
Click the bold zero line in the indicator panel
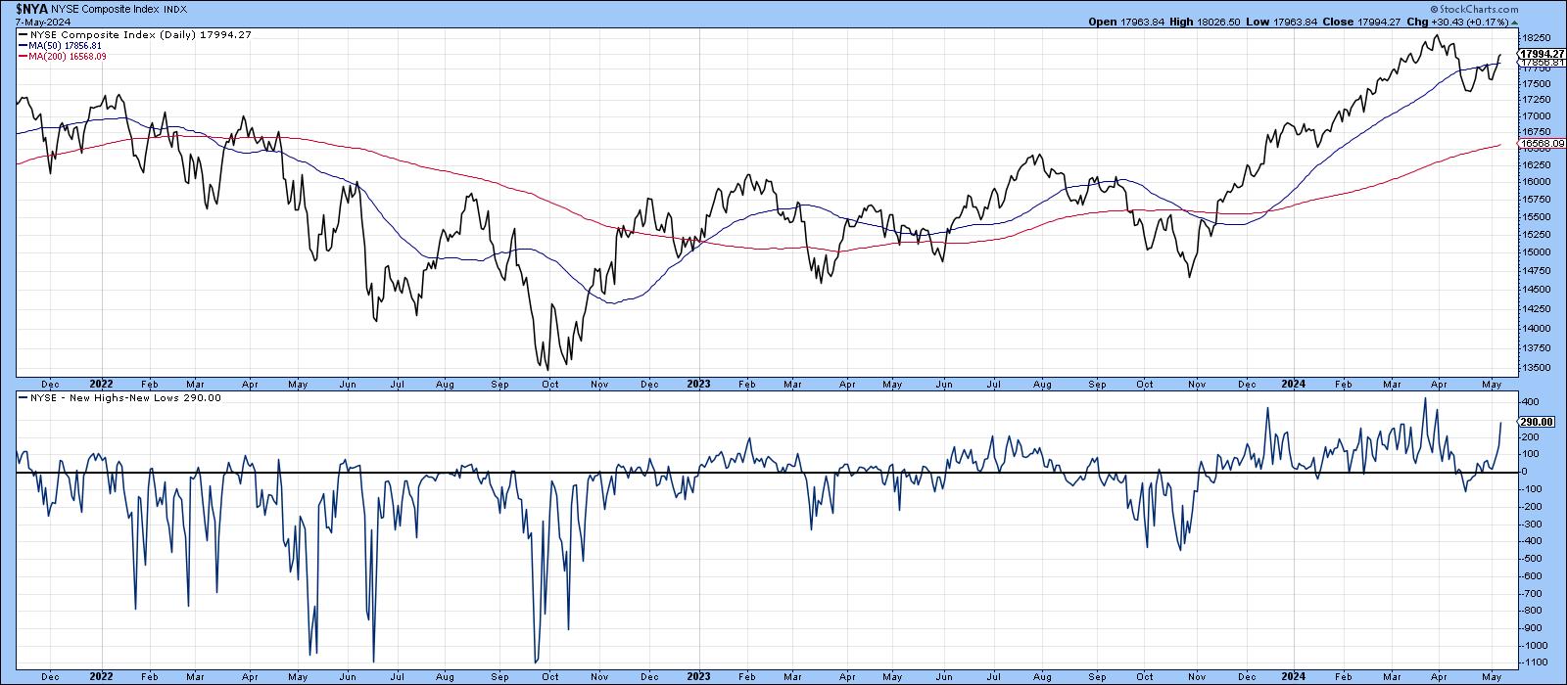(765, 473)
